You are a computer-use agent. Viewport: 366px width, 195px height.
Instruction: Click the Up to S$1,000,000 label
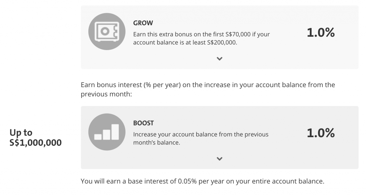[x=35, y=137]
